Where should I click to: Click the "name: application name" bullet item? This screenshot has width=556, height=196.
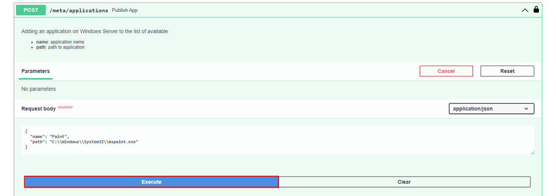click(x=60, y=42)
